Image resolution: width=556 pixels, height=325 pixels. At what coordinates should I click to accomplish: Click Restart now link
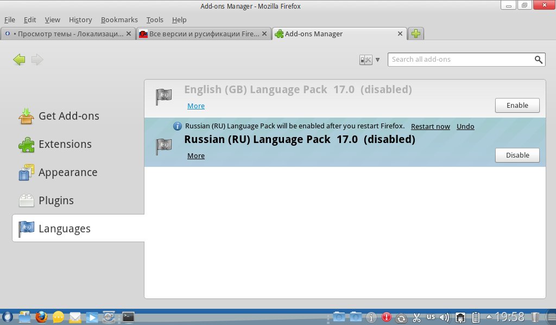point(430,127)
